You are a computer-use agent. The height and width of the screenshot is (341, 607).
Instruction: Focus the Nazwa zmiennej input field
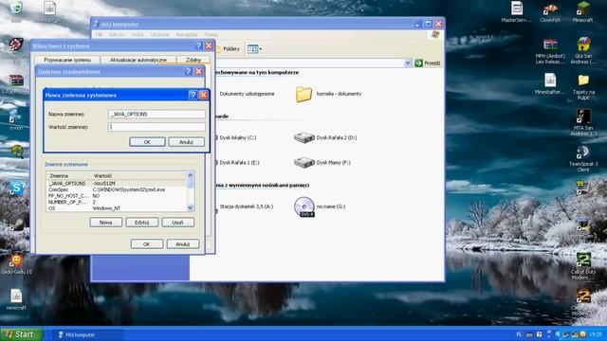(x=156, y=114)
